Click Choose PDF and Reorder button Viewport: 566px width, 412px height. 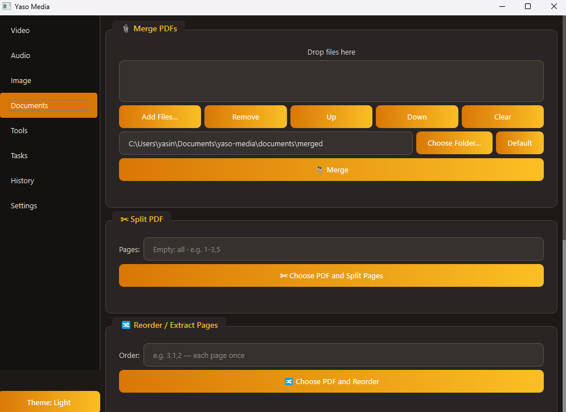(x=331, y=381)
